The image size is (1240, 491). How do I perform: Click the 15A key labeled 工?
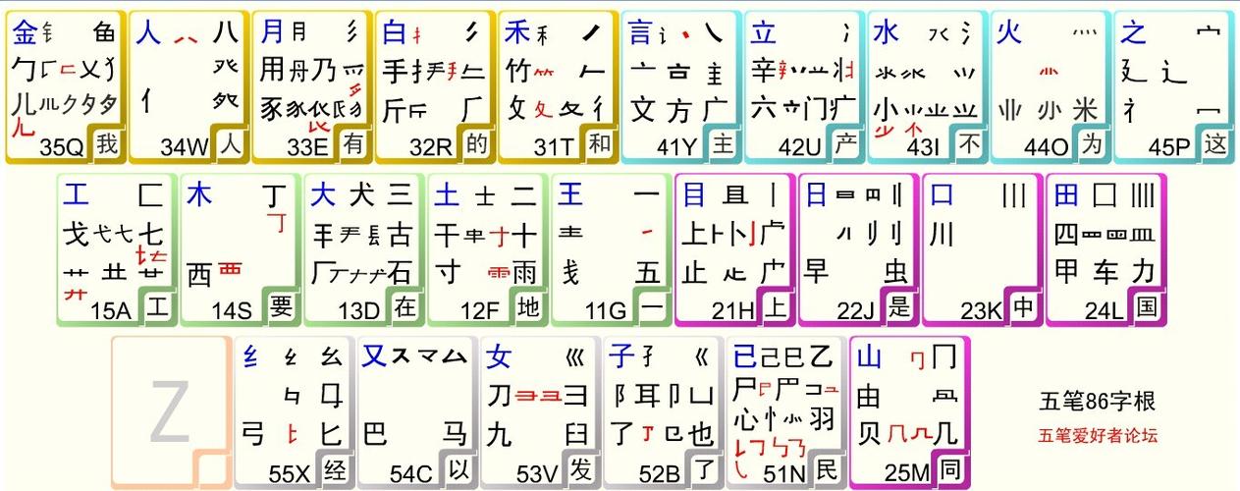point(117,249)
